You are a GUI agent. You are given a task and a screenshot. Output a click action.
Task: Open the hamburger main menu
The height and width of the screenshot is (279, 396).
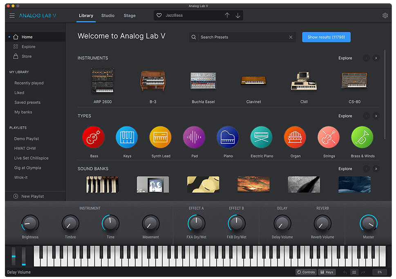coord(12,16)
